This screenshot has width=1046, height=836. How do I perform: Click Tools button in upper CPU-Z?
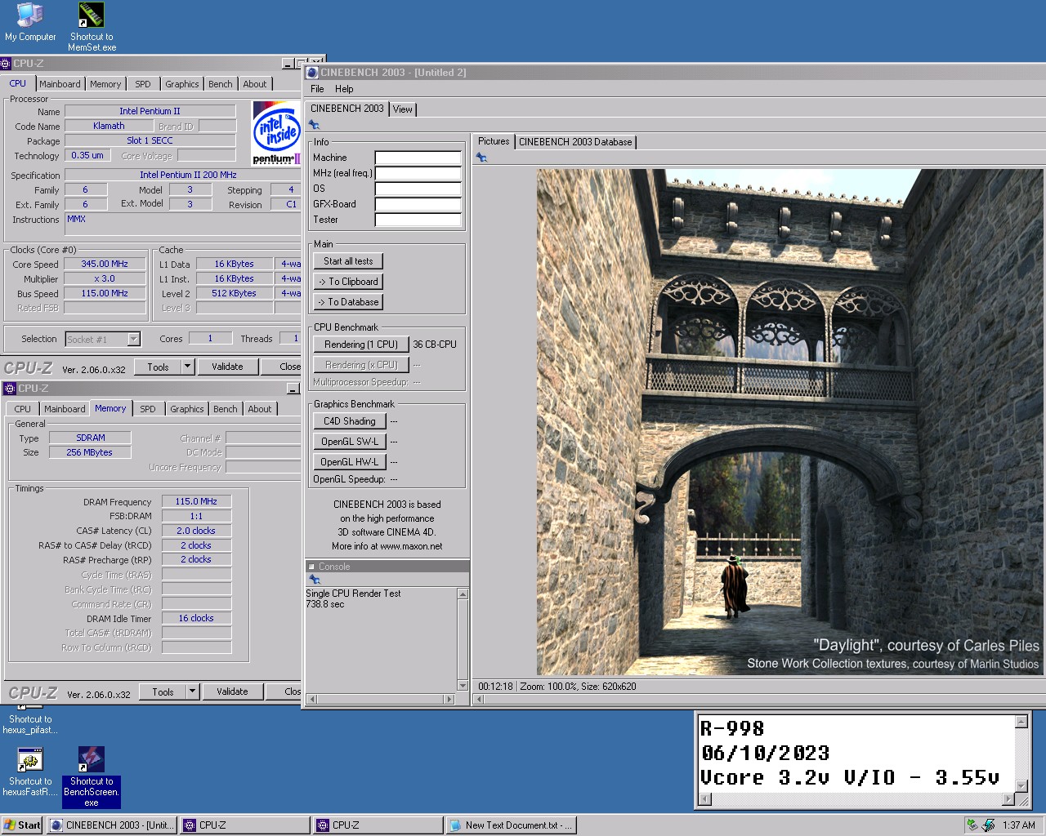[158, 367]
